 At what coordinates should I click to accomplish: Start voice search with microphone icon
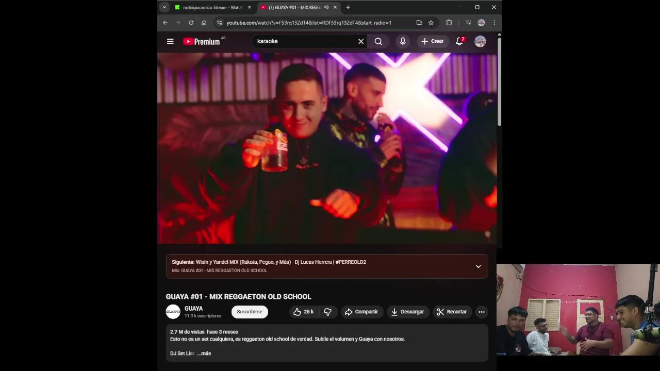click(x=403, y=41)
